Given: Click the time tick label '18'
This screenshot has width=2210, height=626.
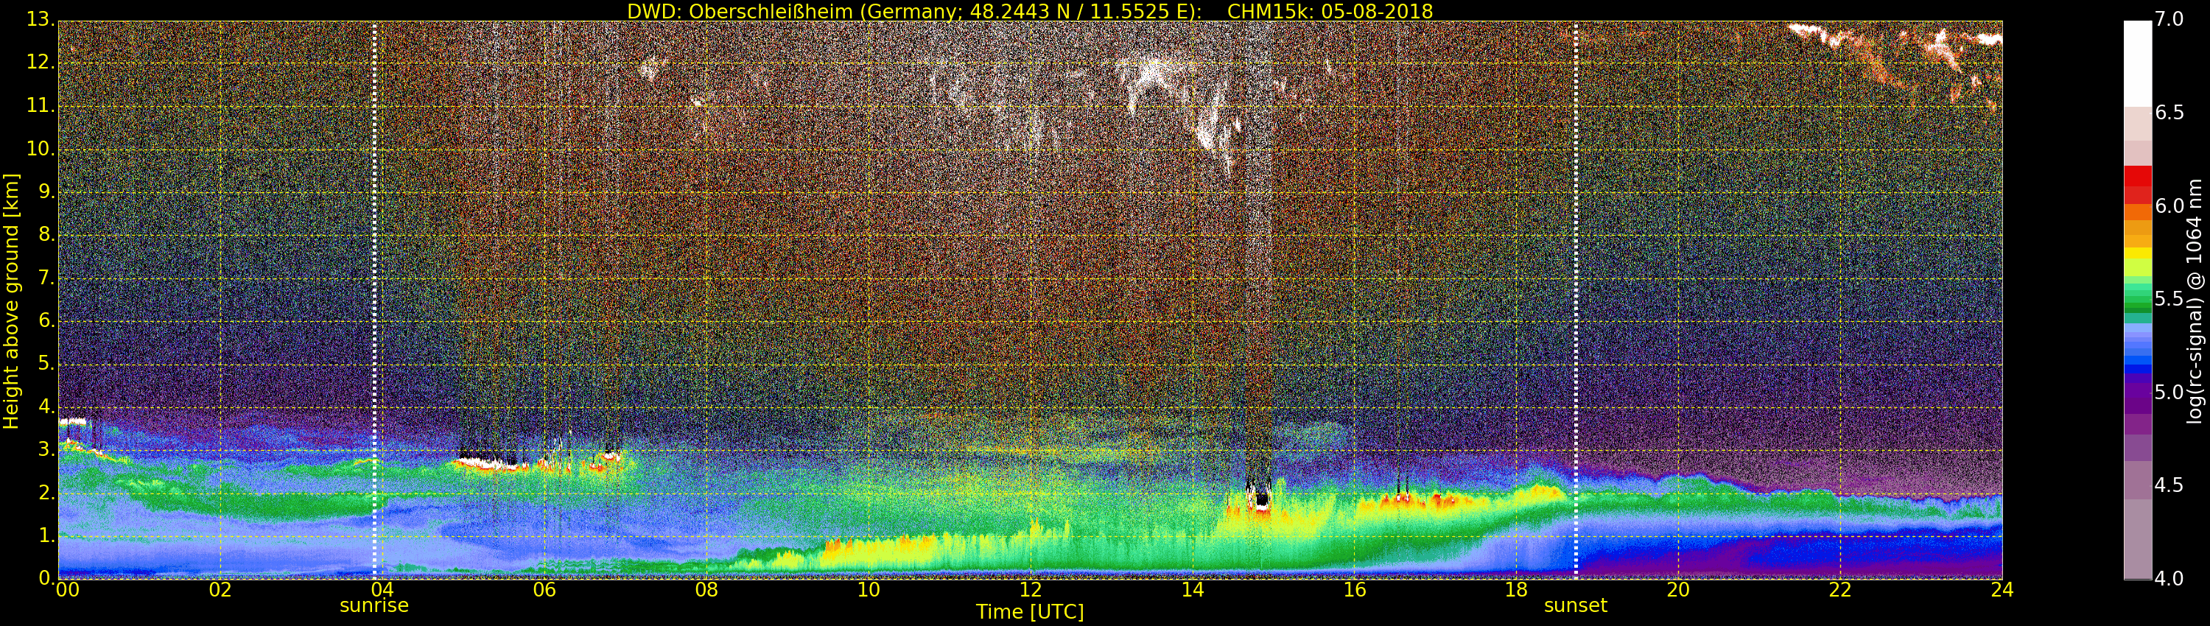Looking at the screenshot, I should [1516, 590].
